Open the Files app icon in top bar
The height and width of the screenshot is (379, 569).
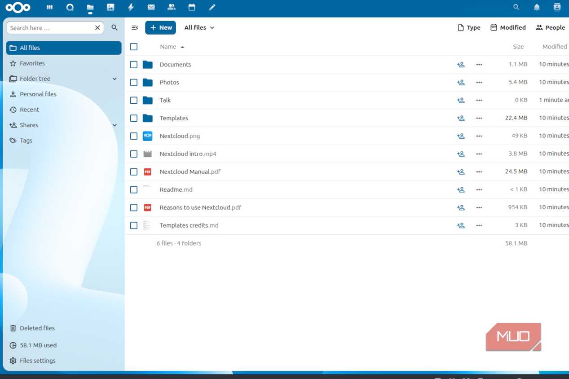coord(90,8)
